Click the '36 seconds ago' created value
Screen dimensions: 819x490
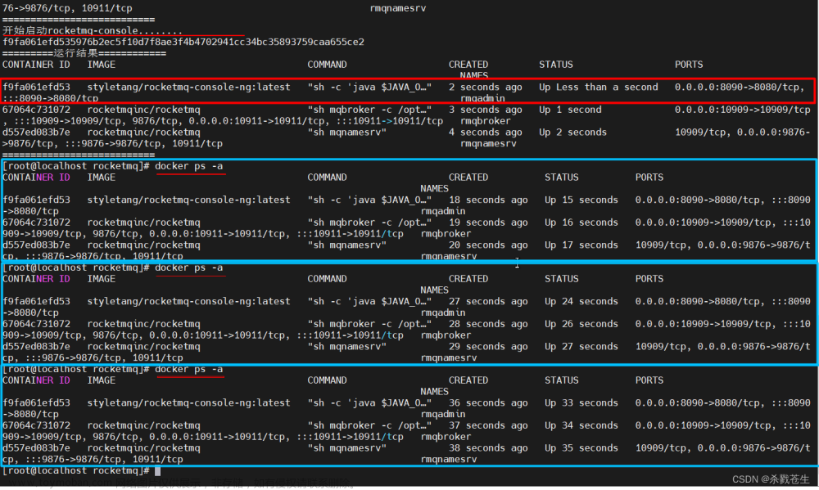488,402
